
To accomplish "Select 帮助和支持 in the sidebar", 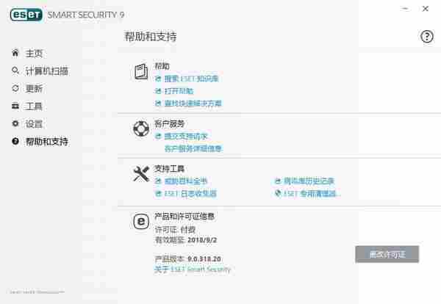I will tap(40, 141).
